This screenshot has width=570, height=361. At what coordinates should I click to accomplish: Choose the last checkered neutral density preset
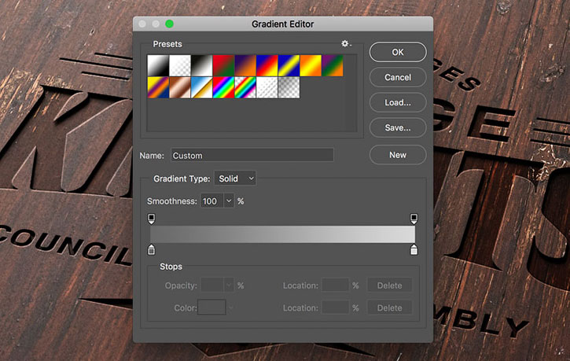tap(289, 87)
